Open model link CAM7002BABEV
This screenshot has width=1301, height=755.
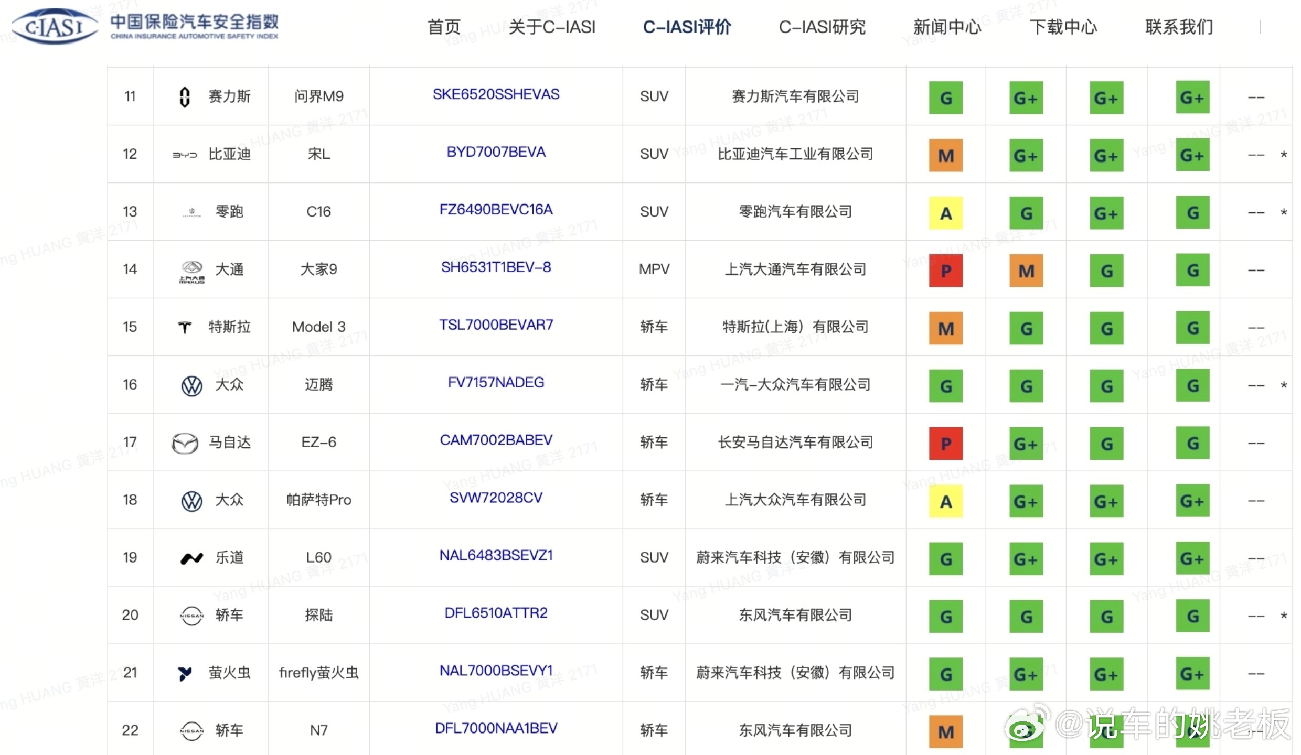(496, 440)
